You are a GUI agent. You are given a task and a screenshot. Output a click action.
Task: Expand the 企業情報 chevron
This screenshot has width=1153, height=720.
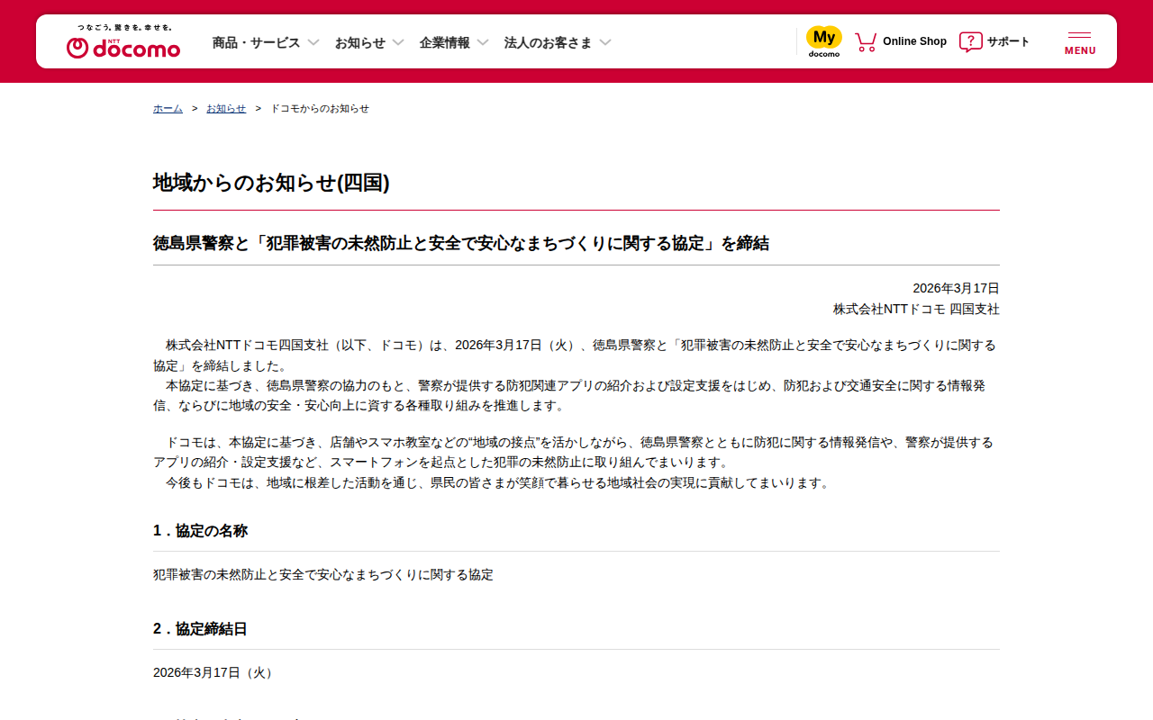coord(483,42)
